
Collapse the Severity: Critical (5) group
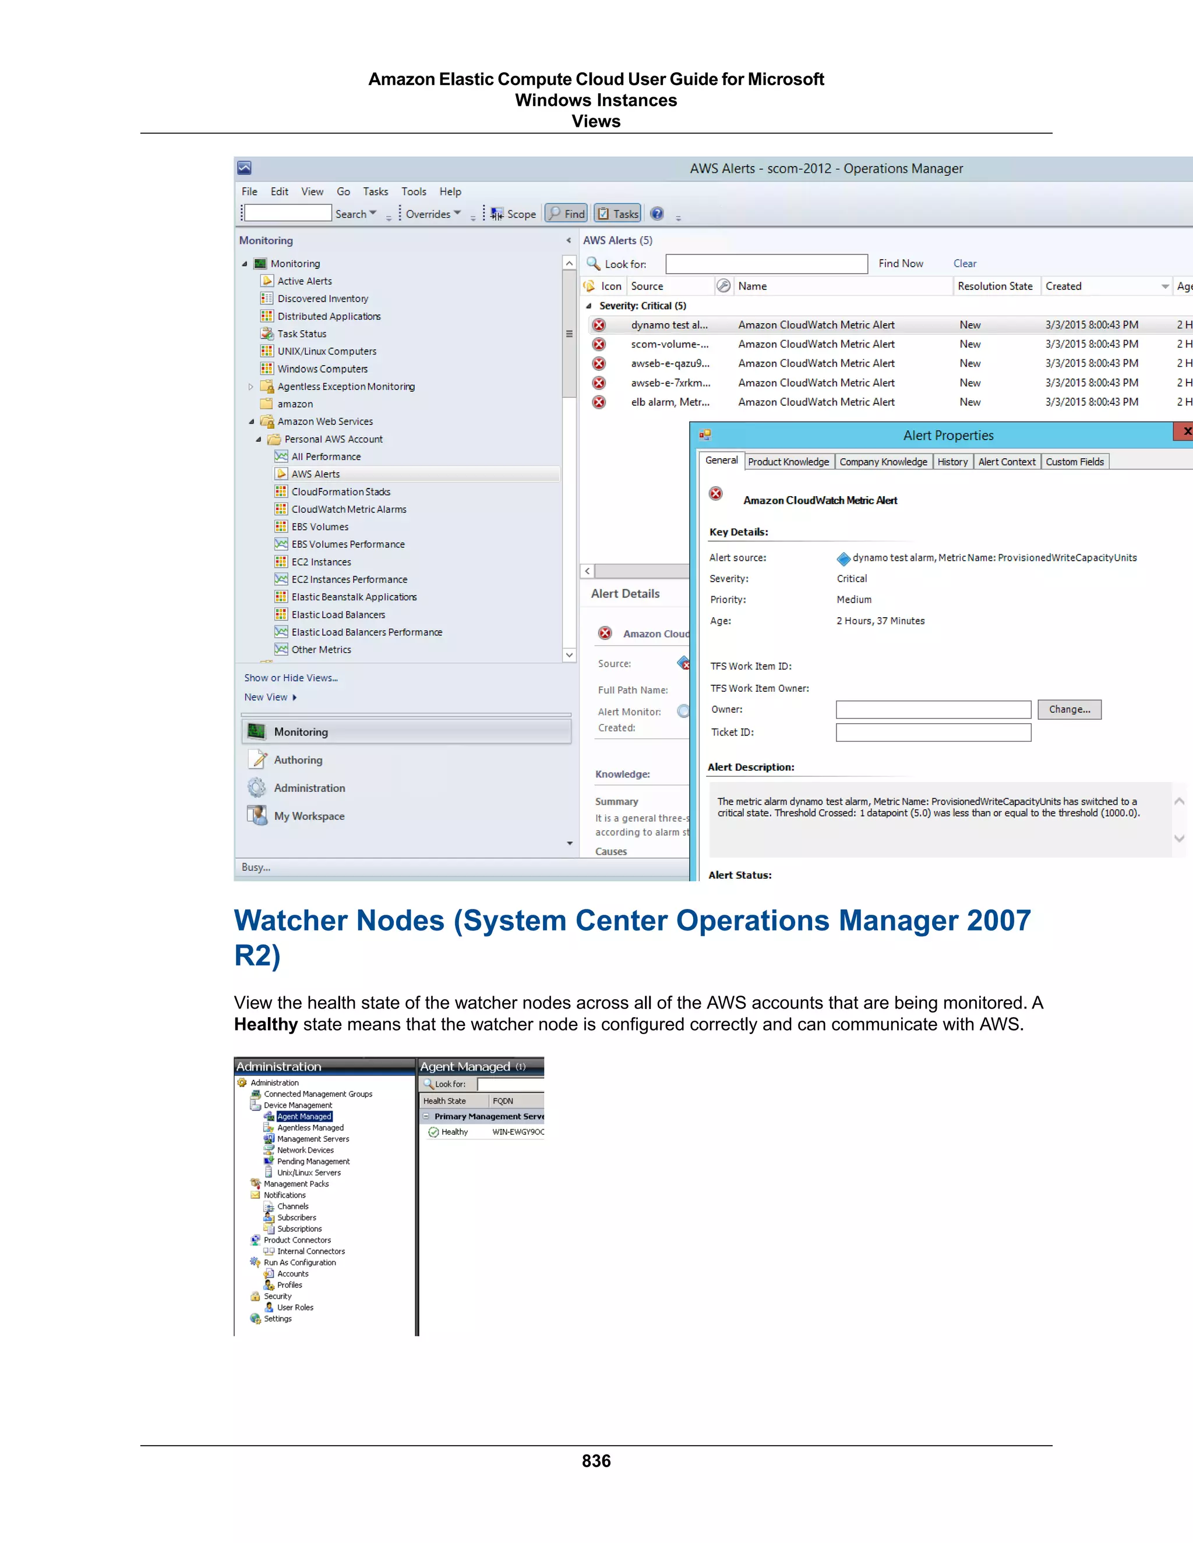click(589, 307)
